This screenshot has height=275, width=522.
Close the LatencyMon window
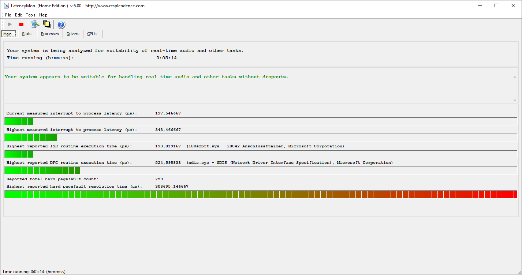(513, 5)
